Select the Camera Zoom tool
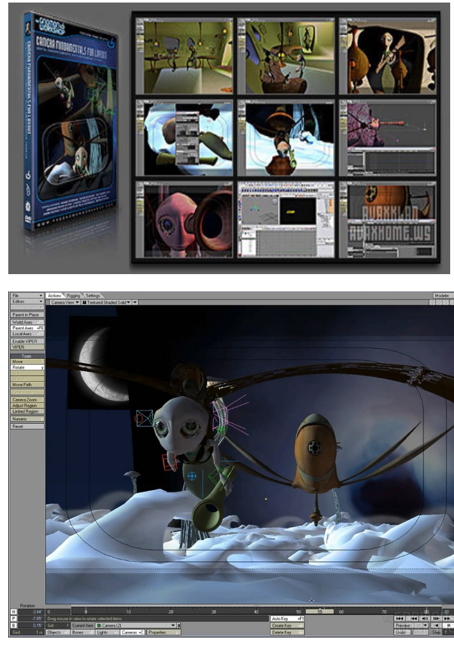 (27, 400)
